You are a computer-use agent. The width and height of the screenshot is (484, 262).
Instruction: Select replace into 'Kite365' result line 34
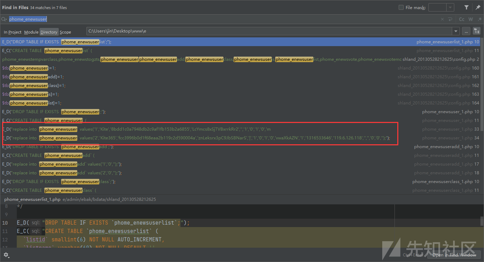click(x=240, y=138)
